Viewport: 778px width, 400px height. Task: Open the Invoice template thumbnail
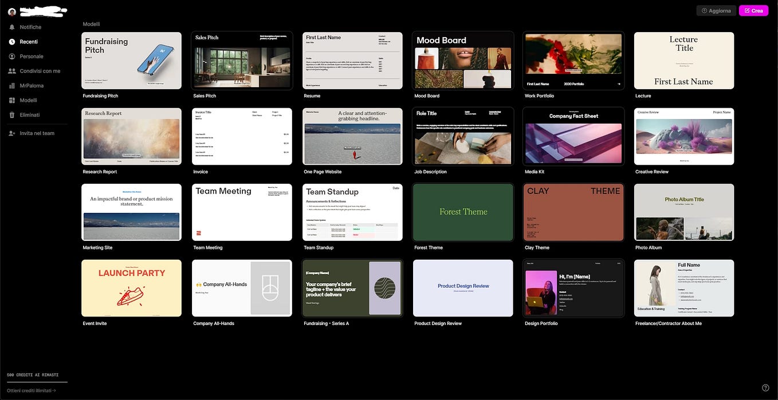tap(242, 136)
